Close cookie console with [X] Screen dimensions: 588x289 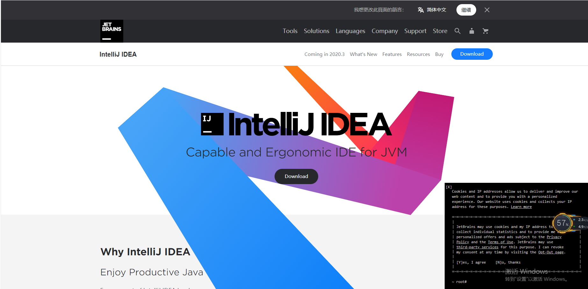[x=449, y=187]
